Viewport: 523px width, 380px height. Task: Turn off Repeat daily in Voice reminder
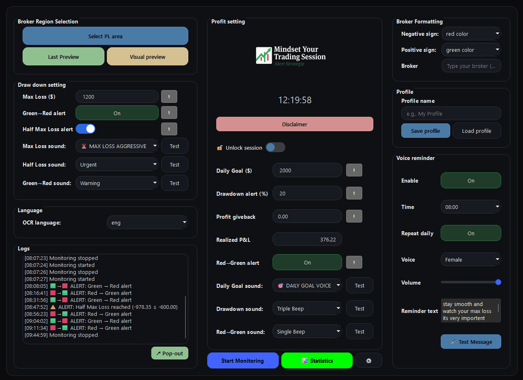point(471,233)
